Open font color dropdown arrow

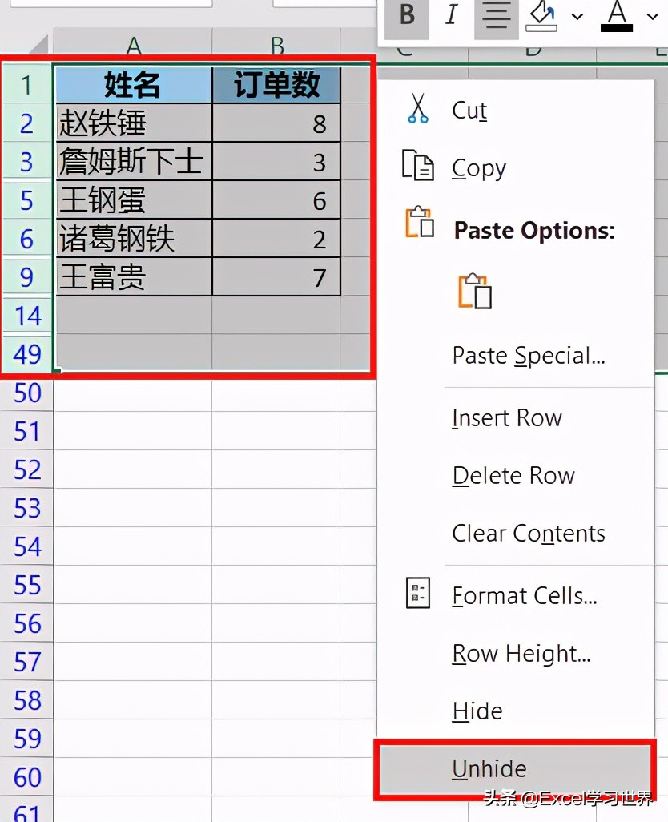(652, 17)
